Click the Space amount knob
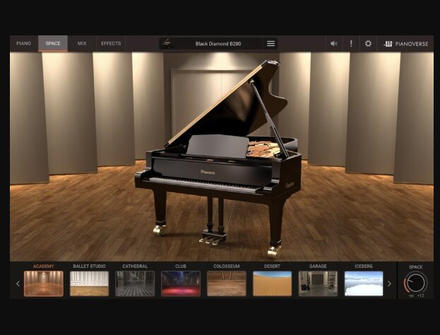This screenshot has height=335, width=440. [x=415, y=283]
